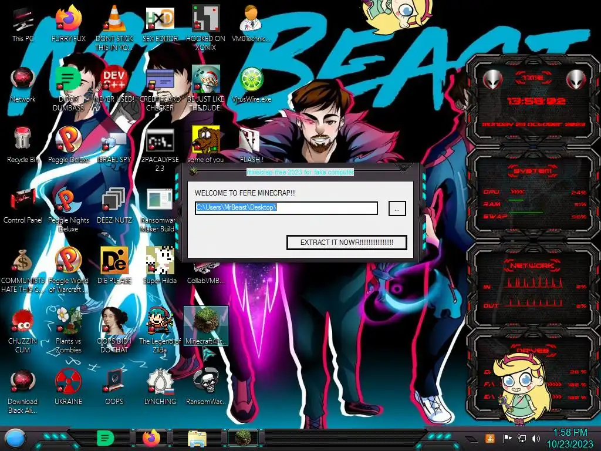Select the VLC cone DONT STICK icon
The width and height of the screenshot is (601, 451).
114,28
